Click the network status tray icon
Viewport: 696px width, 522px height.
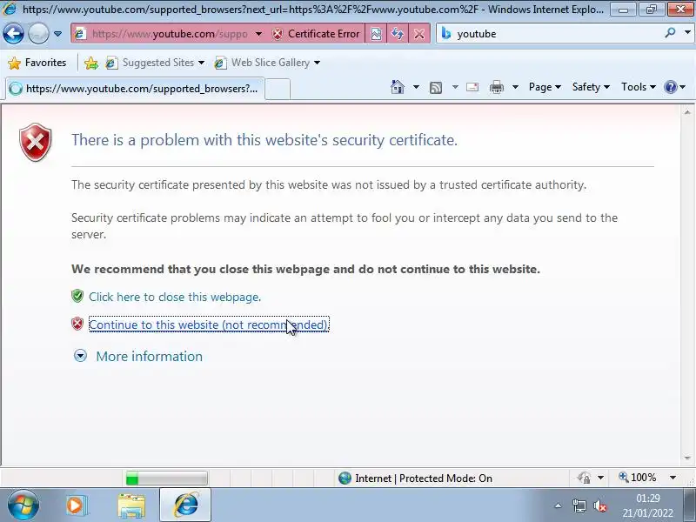point(579,505)
